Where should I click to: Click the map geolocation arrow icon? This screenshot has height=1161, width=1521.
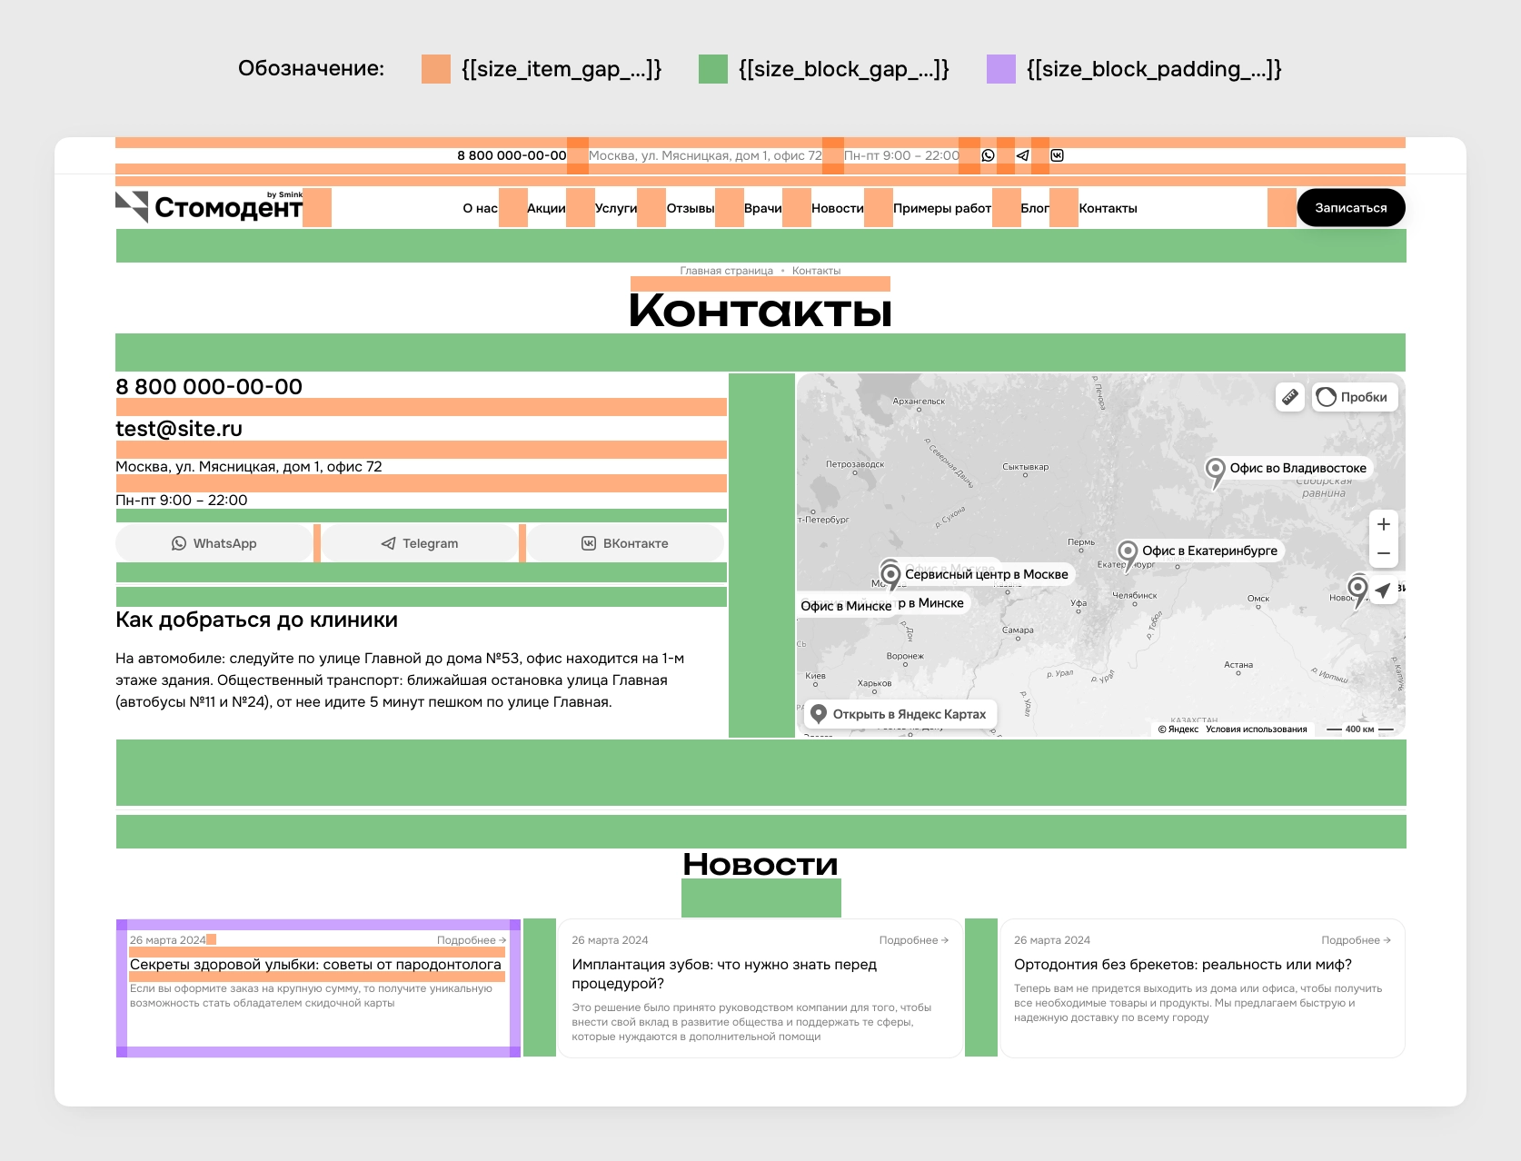tap(1383, 590)
